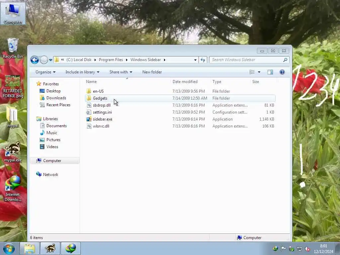Image resolution: width=340 pixels, height=255 pixels.
Task: Open the Videos library
Action: coord(52,146)
